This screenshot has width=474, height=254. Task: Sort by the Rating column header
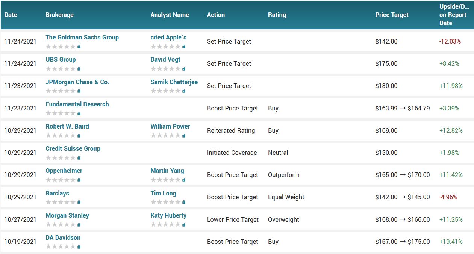[x=277, y=15]
